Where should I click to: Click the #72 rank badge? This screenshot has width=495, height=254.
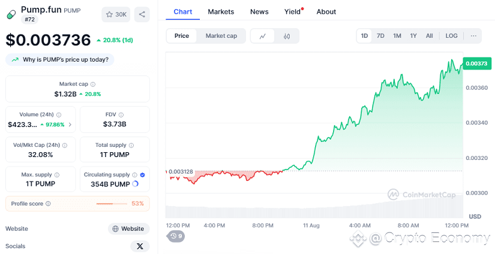[x=29, y=20]
